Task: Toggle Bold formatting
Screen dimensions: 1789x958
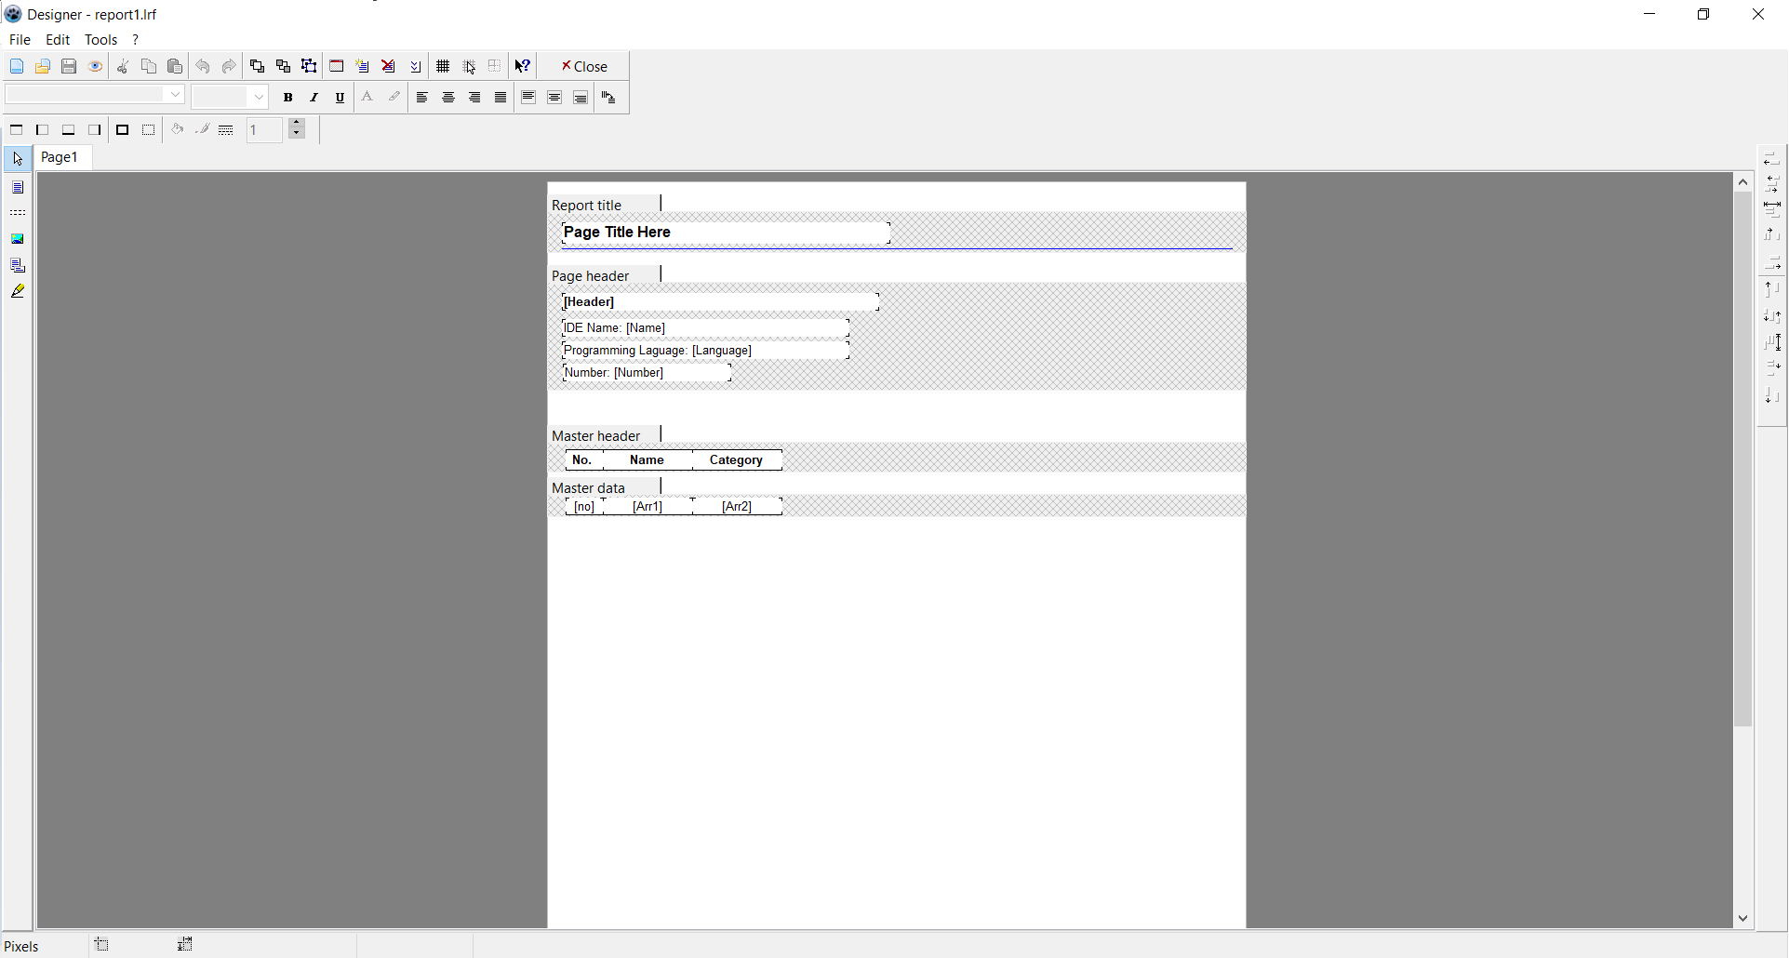Action: pyautogui.click(x=288, y=98)
